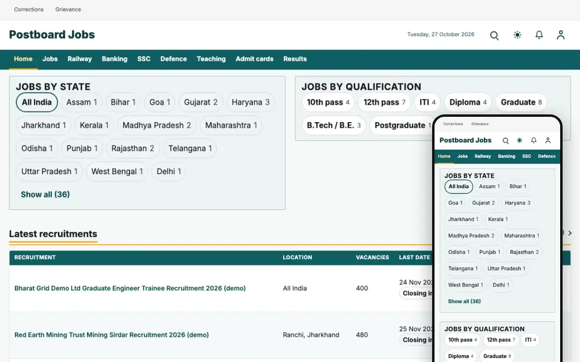Open the Railway tab in desktop navigation
The height and width of the screenshot is (362, 580).
(x=80, y=59)
